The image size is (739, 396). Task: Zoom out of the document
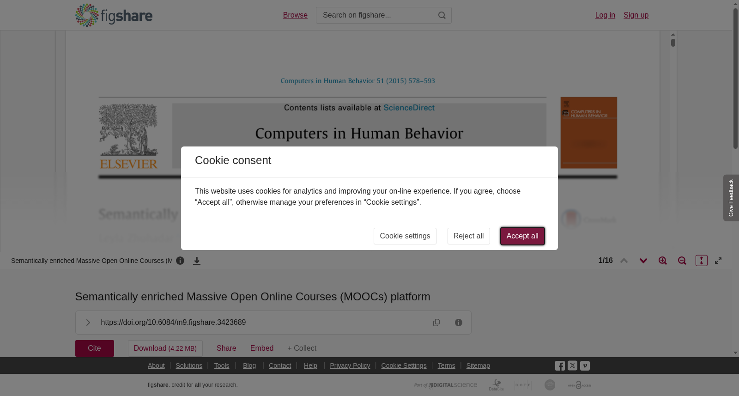pyautogui.click(x=682, y=261)
